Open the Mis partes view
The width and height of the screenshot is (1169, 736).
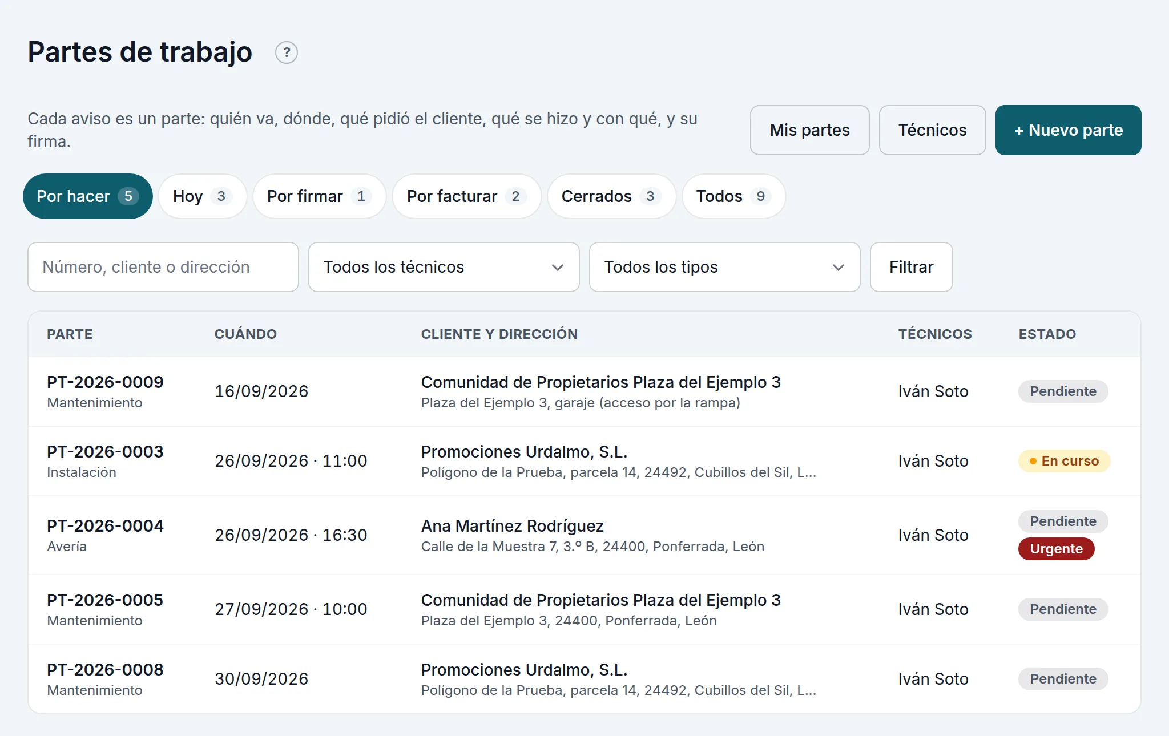pos(809,130)
